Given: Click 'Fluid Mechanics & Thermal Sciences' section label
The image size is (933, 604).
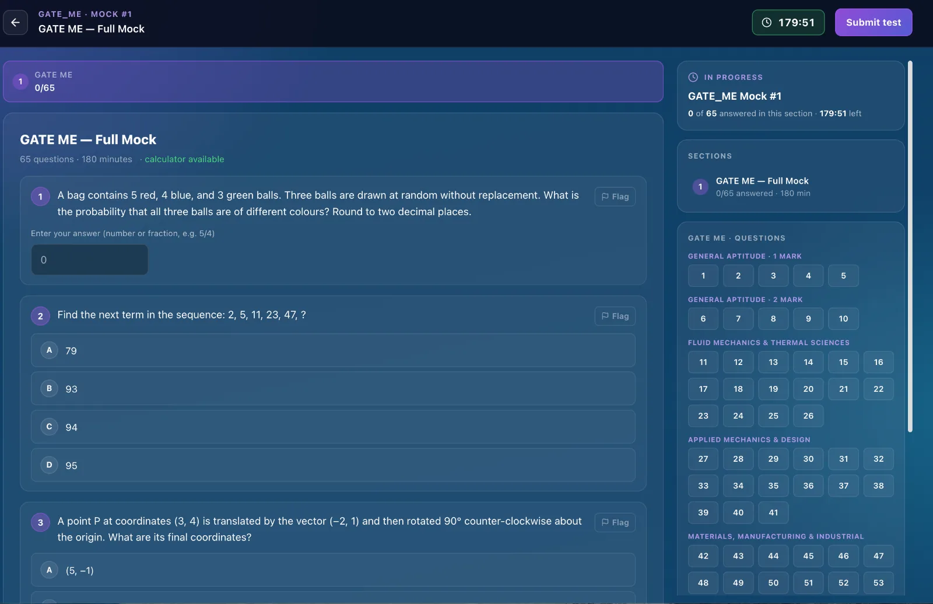Looking at the screenshot, I should point(769,343).
